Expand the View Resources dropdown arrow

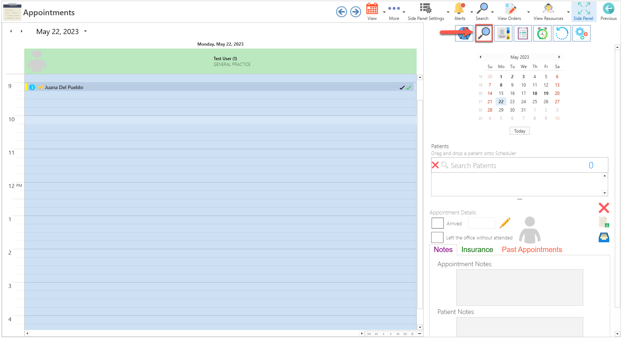point(568,12)
